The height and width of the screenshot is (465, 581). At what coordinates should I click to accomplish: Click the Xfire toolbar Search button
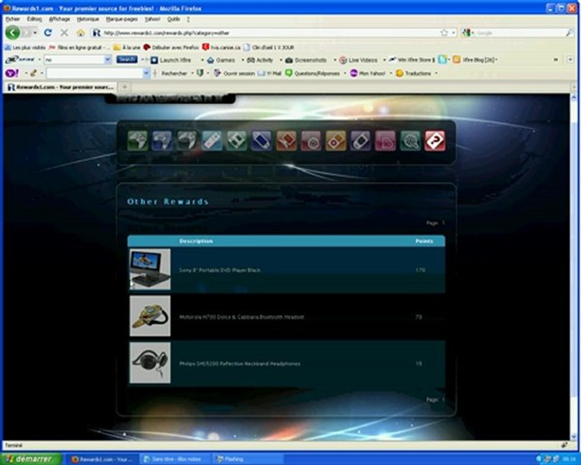point(127,59)
